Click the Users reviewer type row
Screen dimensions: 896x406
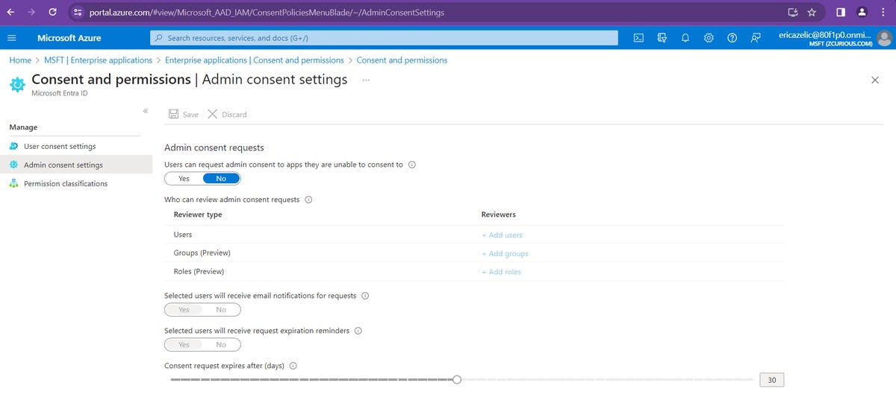[x=474, y=235]
